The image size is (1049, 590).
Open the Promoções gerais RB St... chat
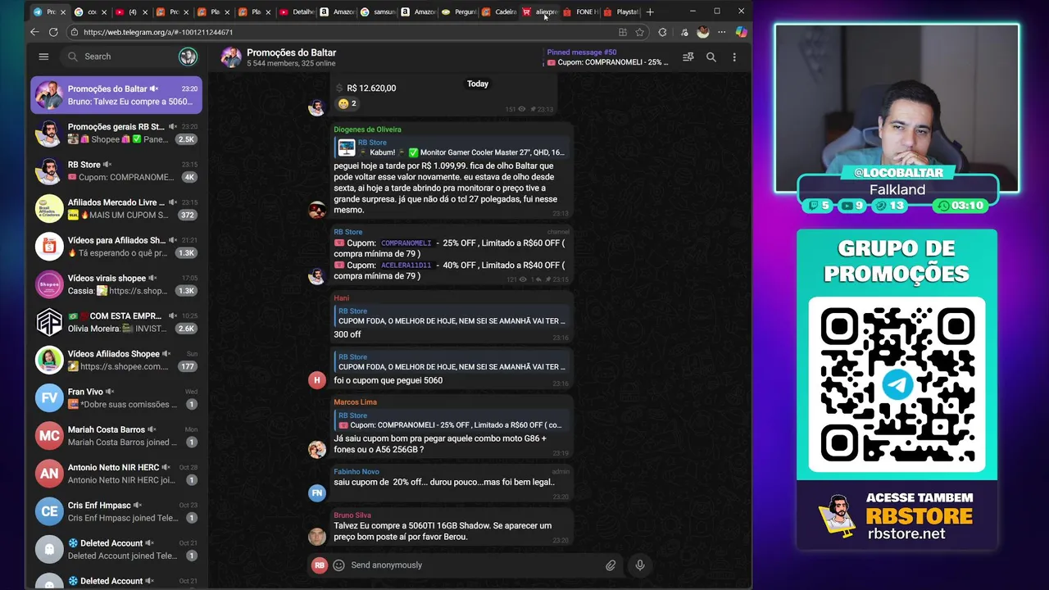pos(116,133)
